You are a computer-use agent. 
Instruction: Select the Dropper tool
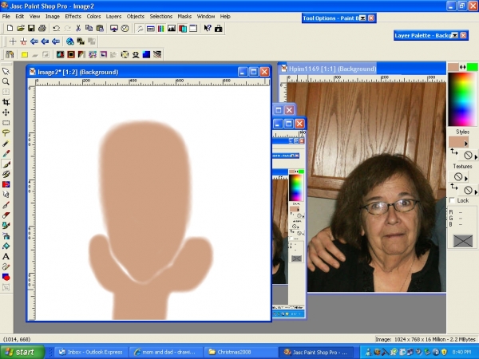[x=6, y=153]
